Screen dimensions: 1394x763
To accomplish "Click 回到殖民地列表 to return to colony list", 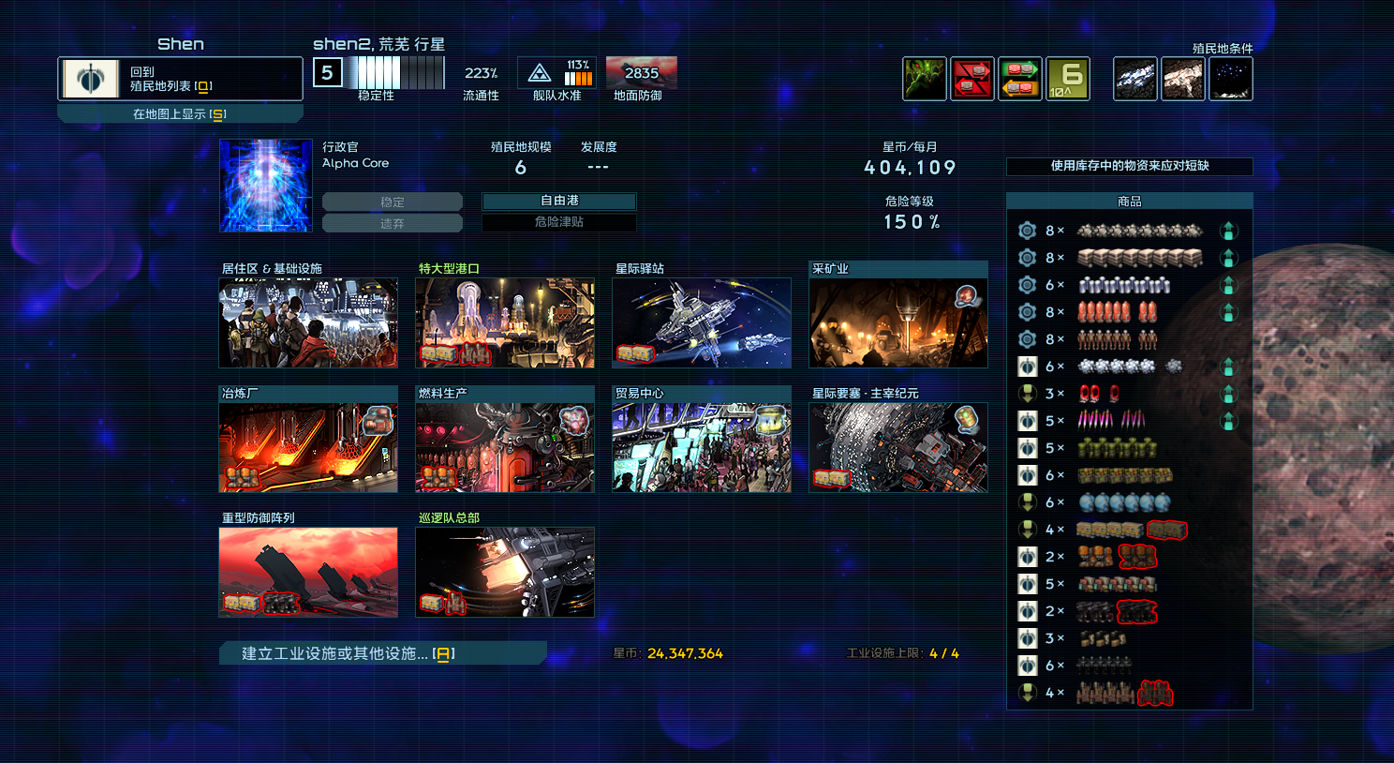I will coord(180,79).
